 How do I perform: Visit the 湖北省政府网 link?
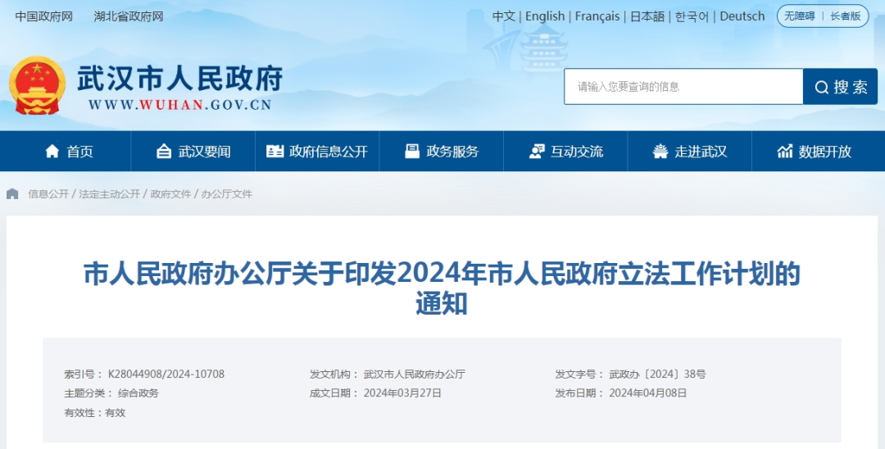point(129,16)
